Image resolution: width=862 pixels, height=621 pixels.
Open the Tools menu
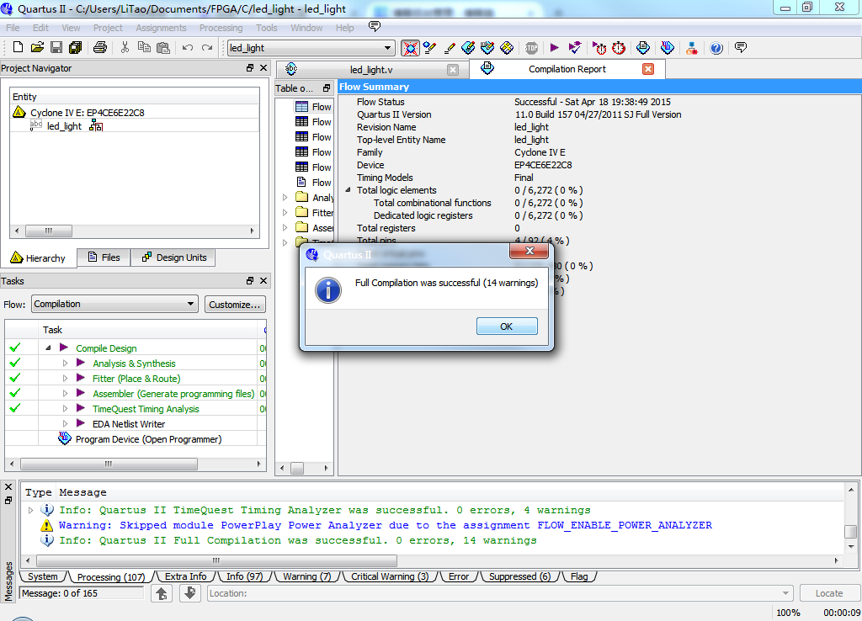pos(267,28)
